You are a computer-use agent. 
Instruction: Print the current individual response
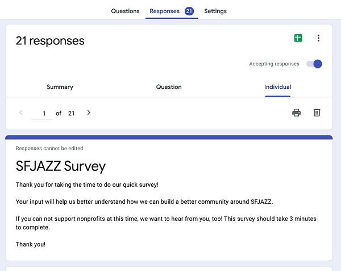(296, 113)
